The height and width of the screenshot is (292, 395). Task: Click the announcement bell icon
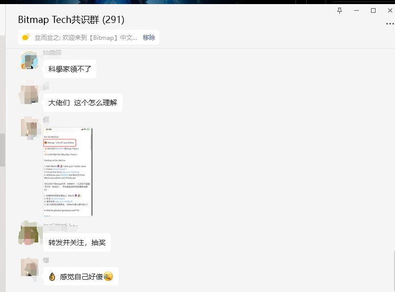pyautogui.click(x=26, y=37)
